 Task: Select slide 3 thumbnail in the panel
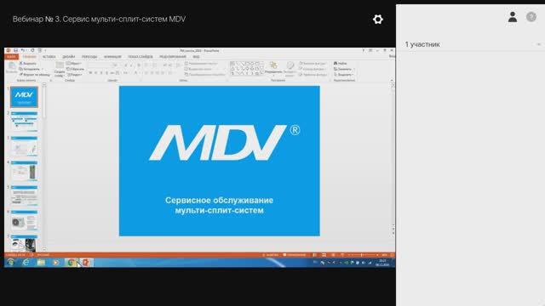(x=24, y=146)
